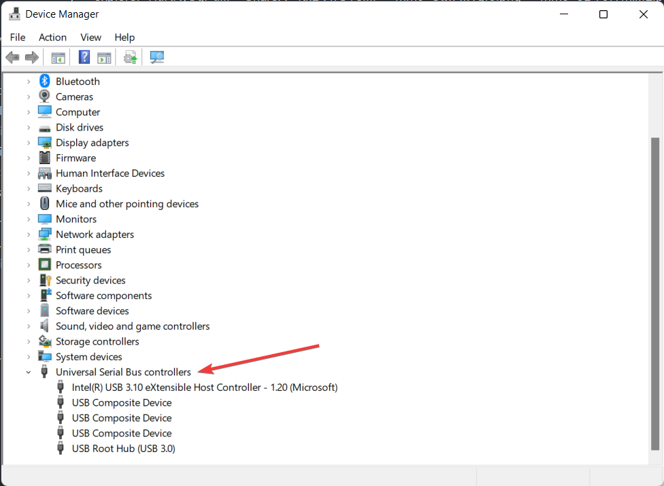Viewport: 664px width, 486px height.
Task: Click the Forward navigation arrow
Action: [x=32, y=57]
